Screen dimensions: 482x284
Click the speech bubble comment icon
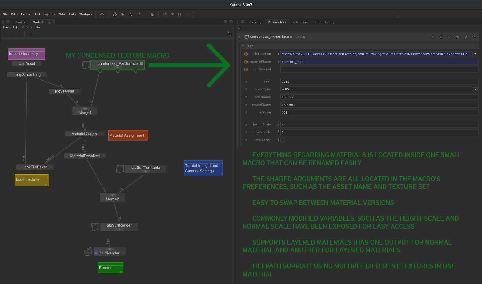coord(457,37)
